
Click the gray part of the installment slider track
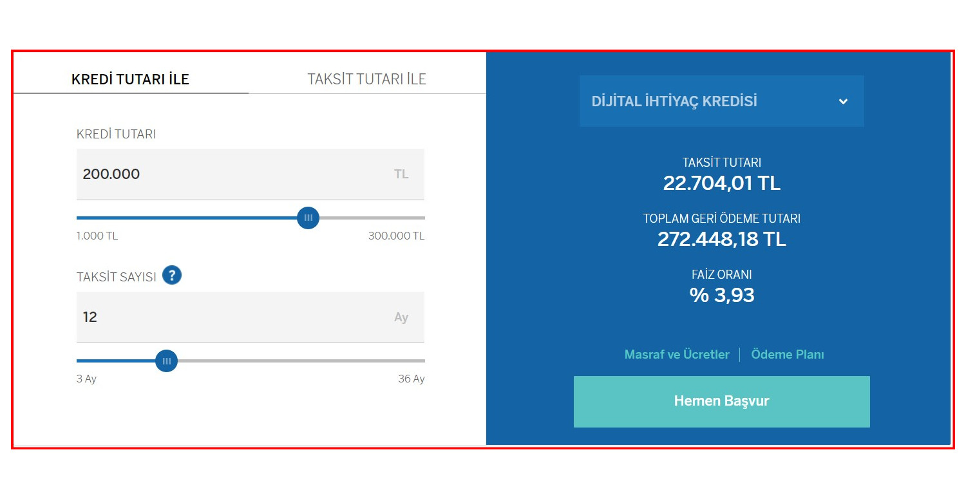pyautogui.click(x=296, y=361)
